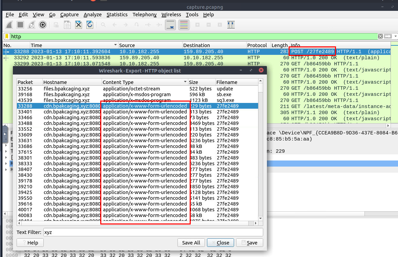Select the sb.exe object row
The image size is (398, 257).
coord(135,94)
